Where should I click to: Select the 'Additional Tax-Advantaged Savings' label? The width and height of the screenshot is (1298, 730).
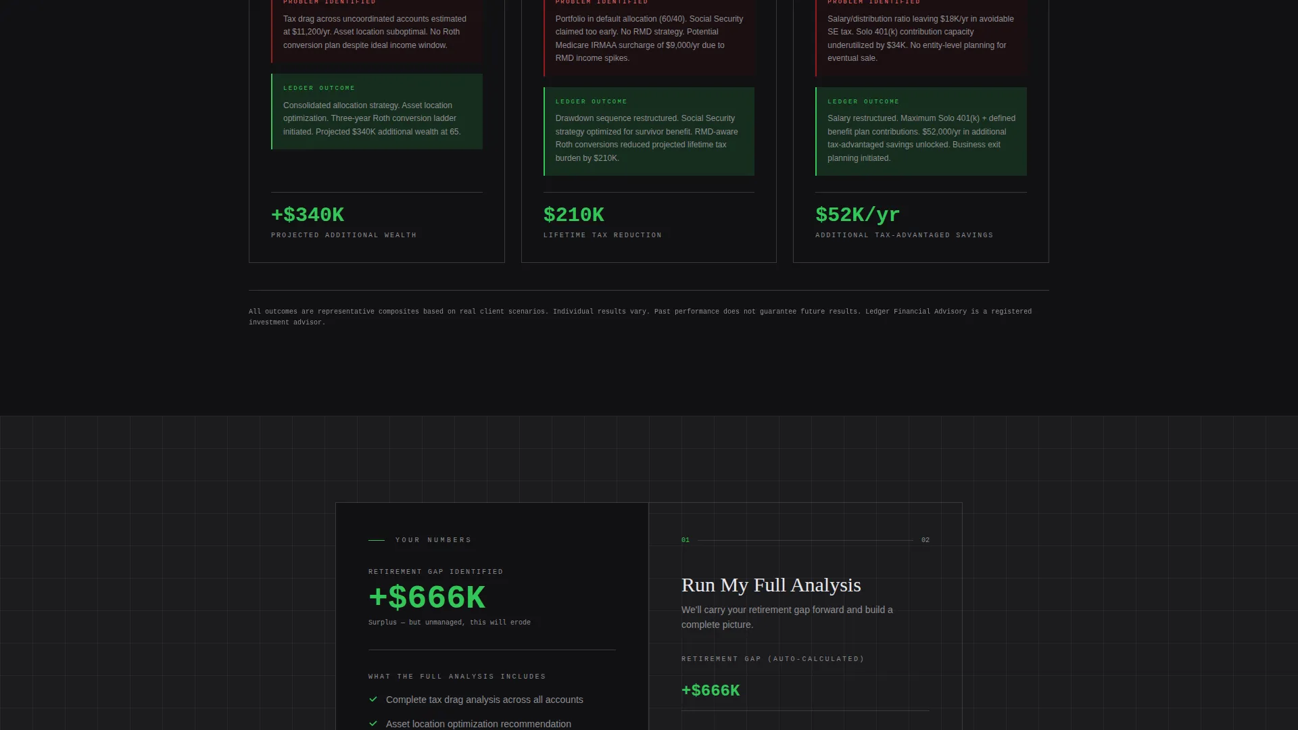pyautogui.click(x=904, y=235)
